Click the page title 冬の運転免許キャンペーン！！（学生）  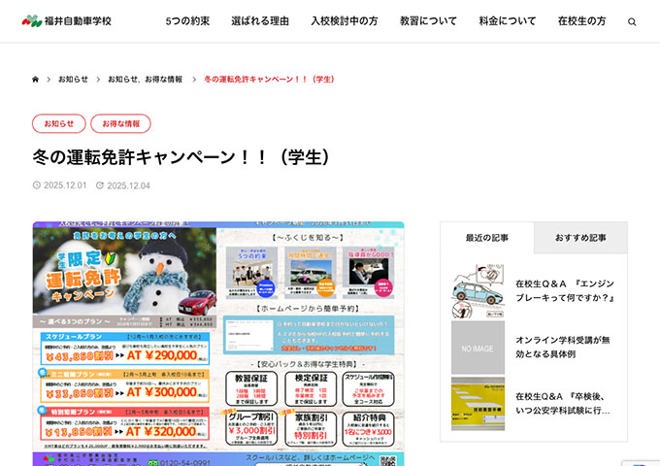point(181,157)
